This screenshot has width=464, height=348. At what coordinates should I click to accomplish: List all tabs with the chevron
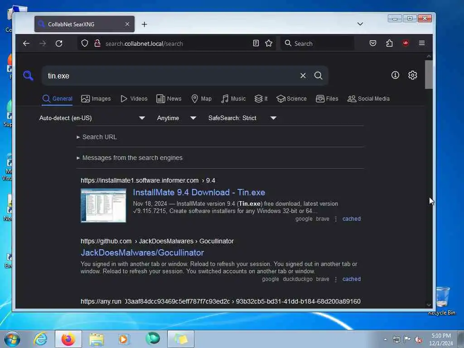pos(360,24)
